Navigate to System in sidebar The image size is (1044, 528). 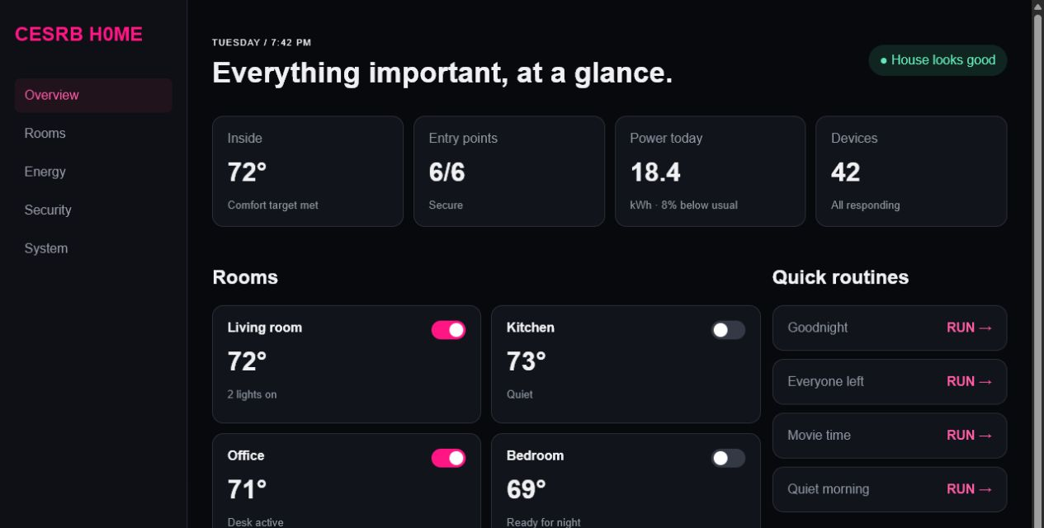point(93,248)
